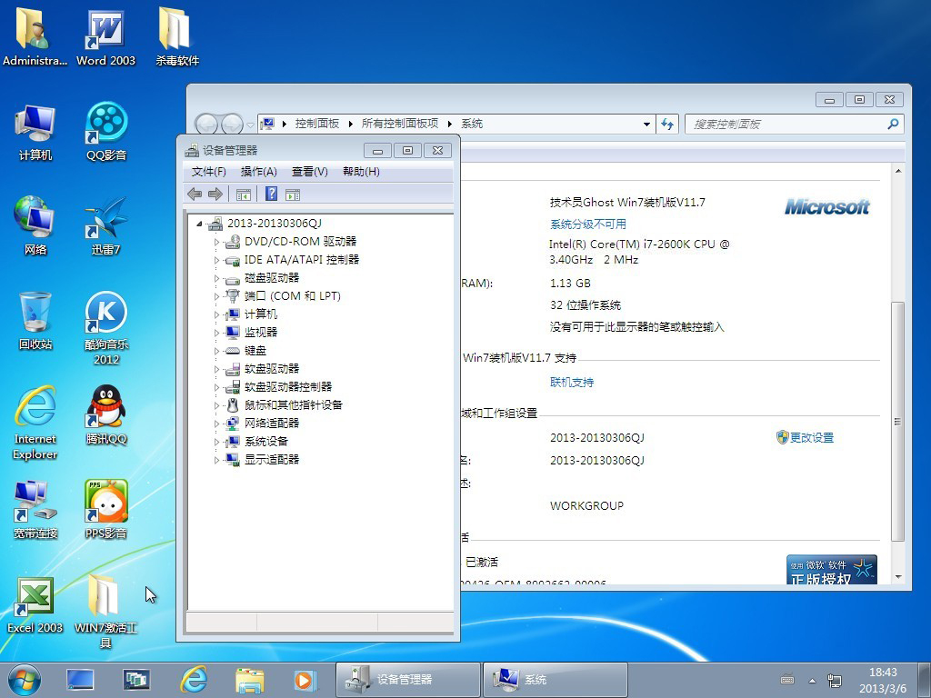Collapse the 2013-20130306QJ root node
This screenshot has width=931, height=698.
click(x=199, y=224)
